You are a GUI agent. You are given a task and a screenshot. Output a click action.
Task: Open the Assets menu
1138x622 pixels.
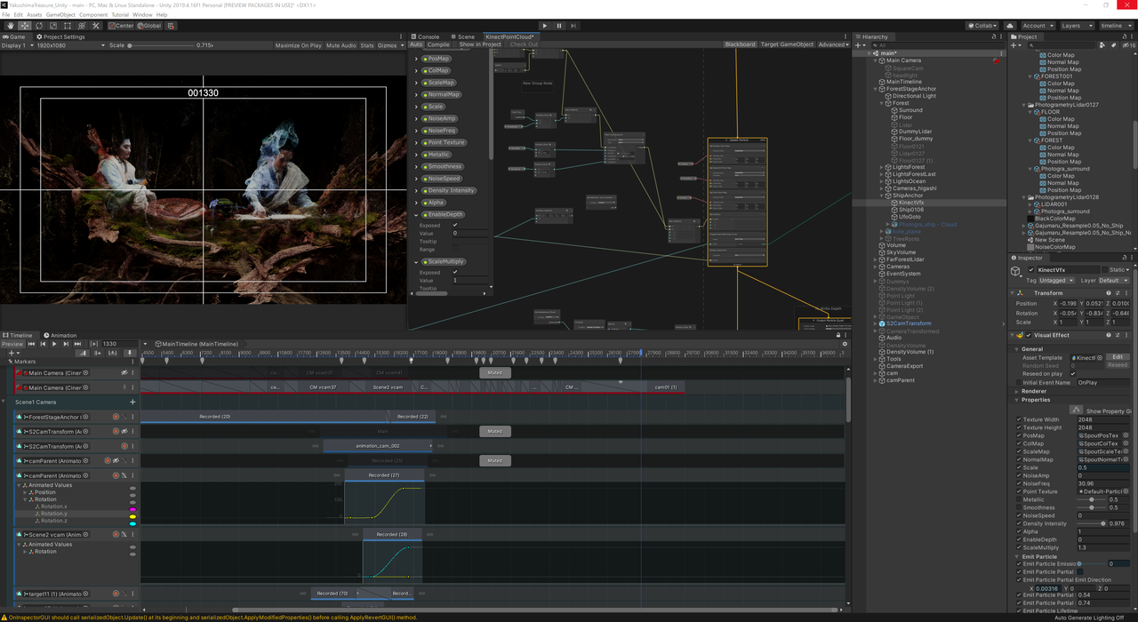(x=34, y=15)
